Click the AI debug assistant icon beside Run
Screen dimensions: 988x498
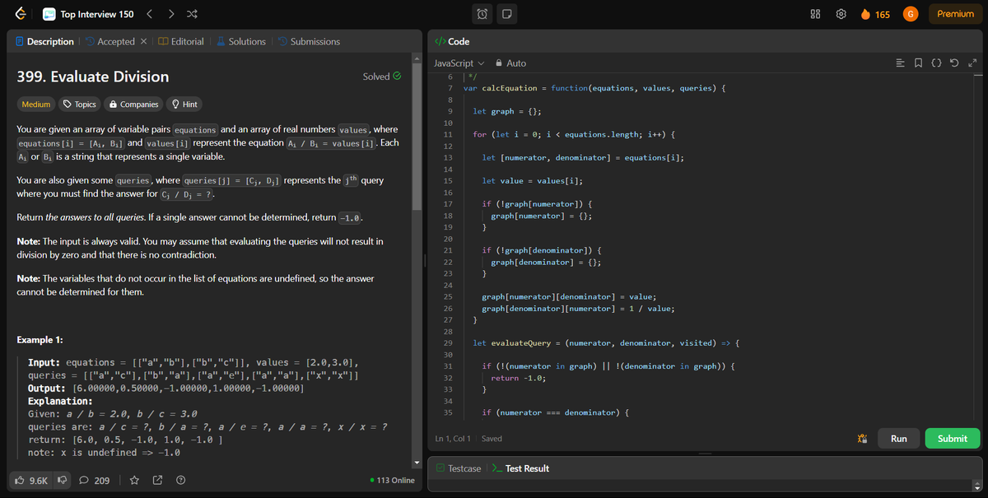[863, 439]
